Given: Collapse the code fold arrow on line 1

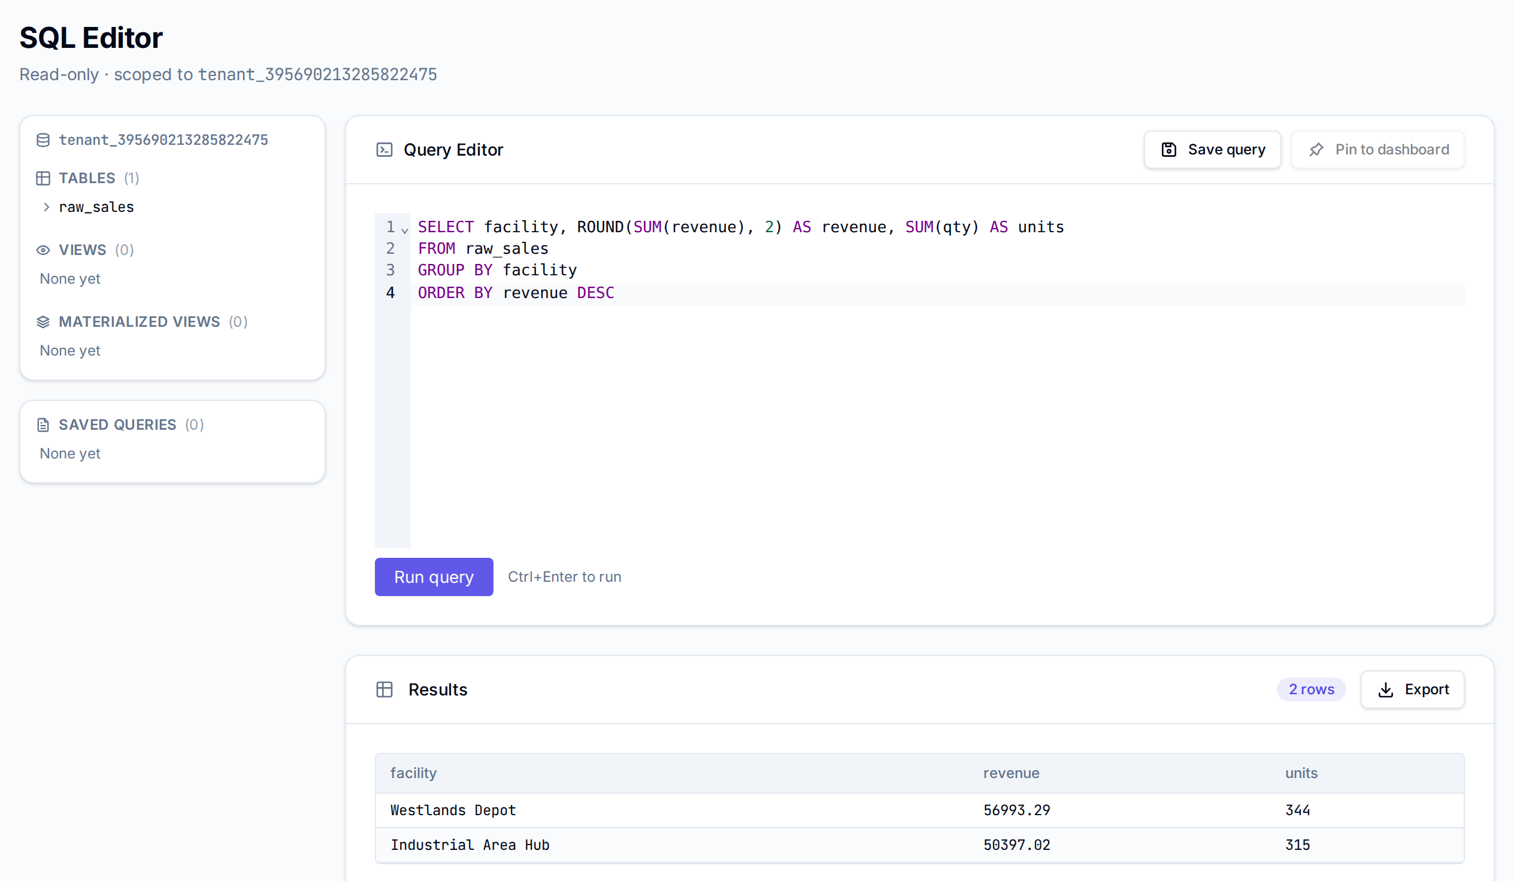Looking at the screenshot, I should (405, 230).
